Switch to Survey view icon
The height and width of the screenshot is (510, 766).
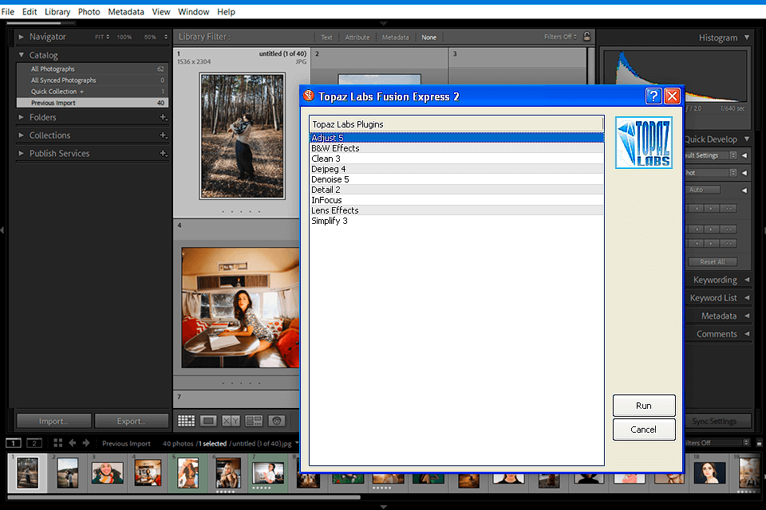[254, 421]
